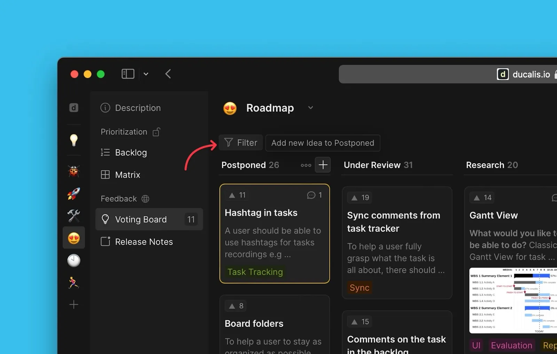
Task: Click the light bulb board icon in sidebar
Action: [x=74, y=140]
